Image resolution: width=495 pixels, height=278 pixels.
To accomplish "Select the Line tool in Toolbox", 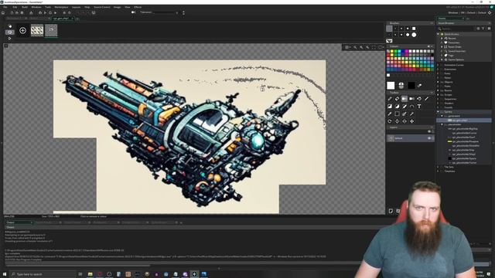I will pyautogui.click(x=426, y=99).
